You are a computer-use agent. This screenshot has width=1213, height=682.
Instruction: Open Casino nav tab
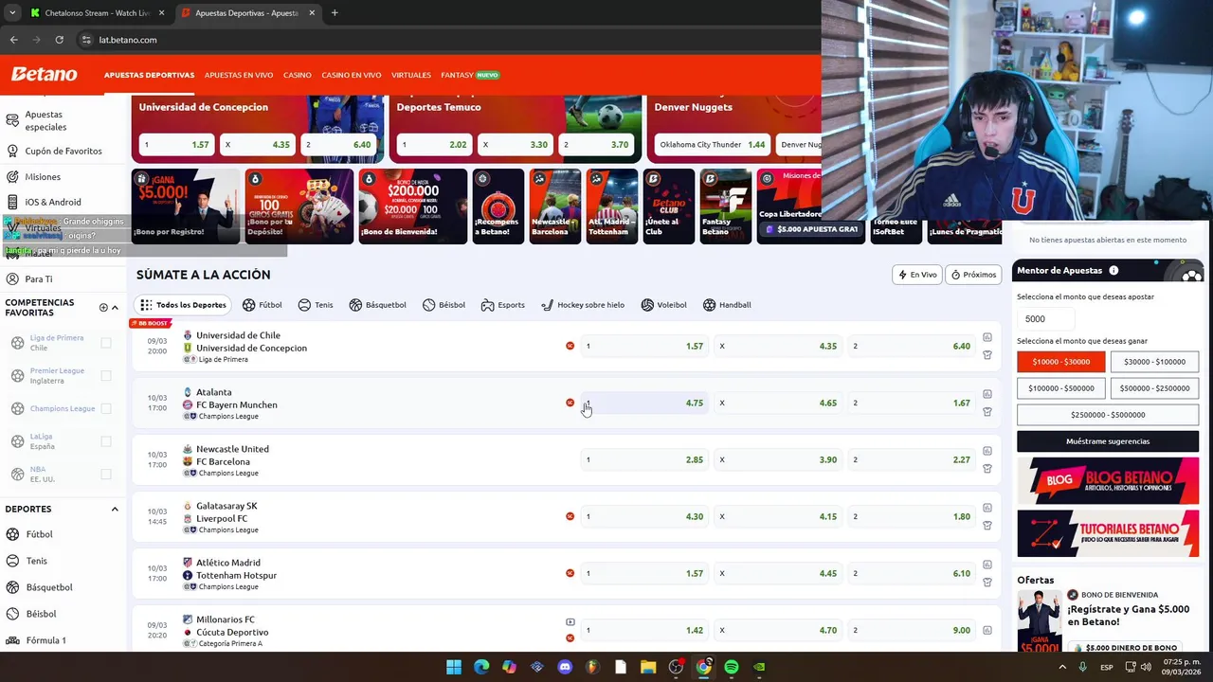point(298,75)
